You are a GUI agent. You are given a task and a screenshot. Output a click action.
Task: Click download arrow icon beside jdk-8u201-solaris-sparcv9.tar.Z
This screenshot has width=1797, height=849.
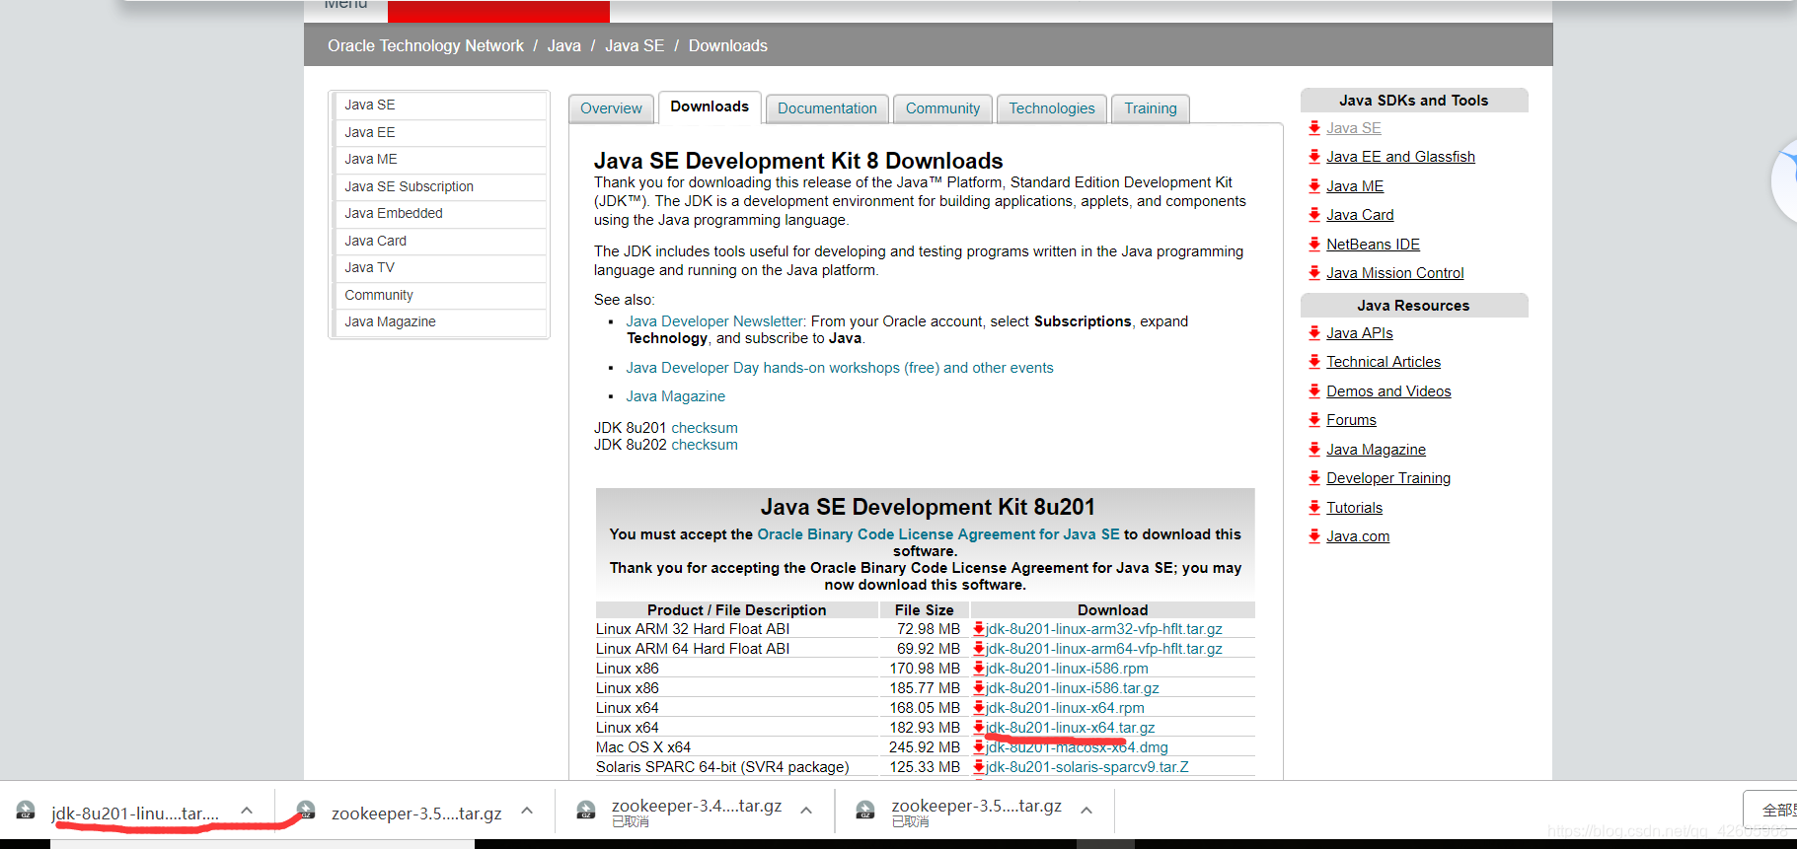979,767
